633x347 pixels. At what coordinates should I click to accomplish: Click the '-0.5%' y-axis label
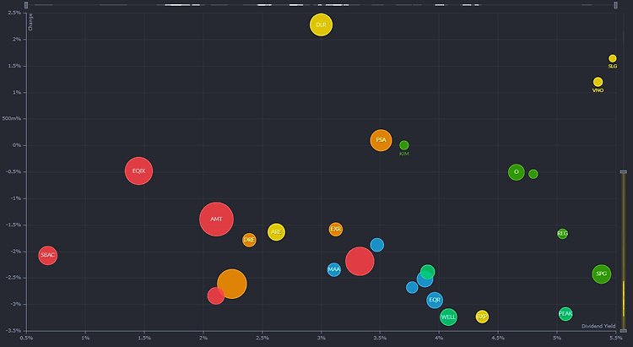coord(14,171)
